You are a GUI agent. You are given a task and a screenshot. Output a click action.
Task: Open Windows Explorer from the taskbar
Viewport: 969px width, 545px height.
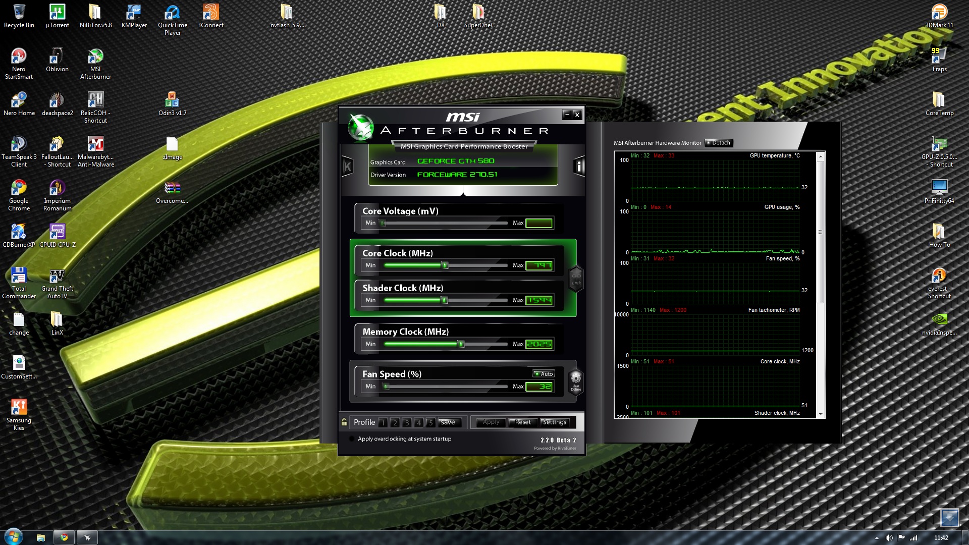41,537
